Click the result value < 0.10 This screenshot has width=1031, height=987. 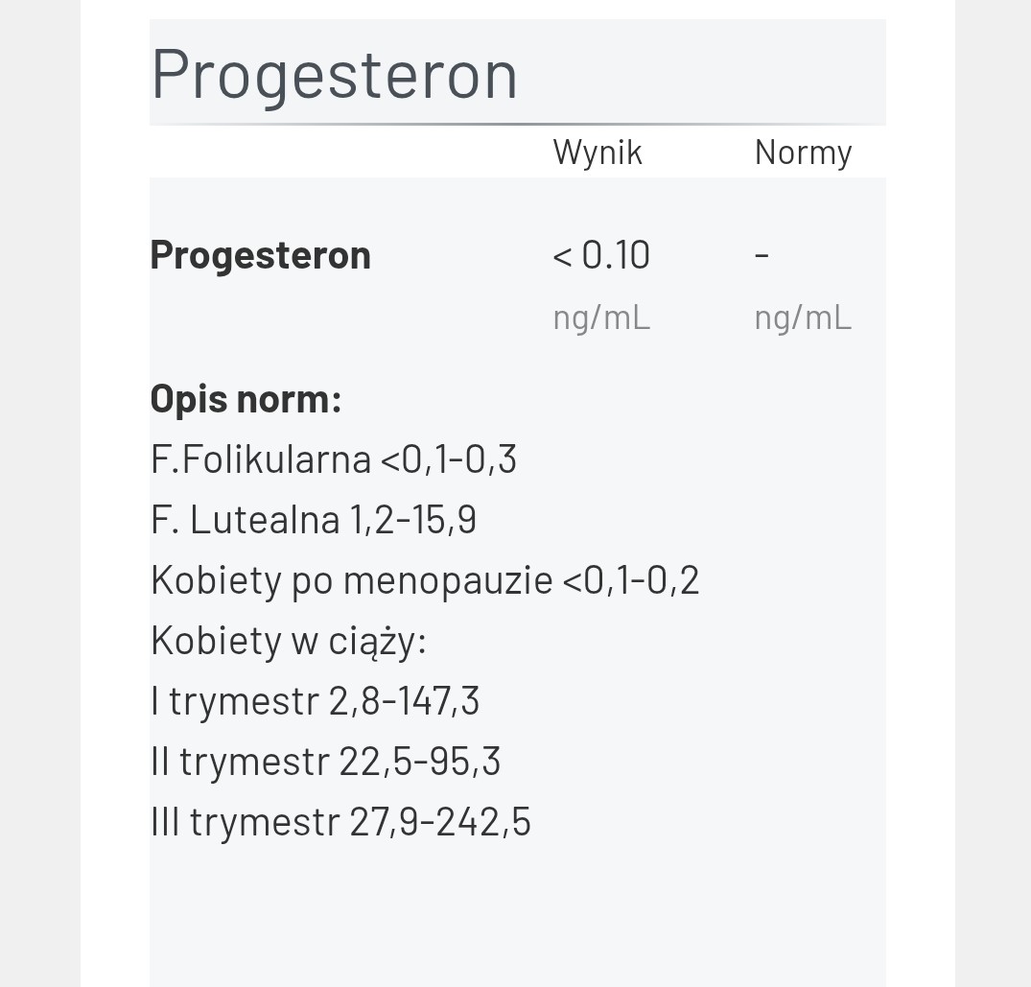(601, 255)
